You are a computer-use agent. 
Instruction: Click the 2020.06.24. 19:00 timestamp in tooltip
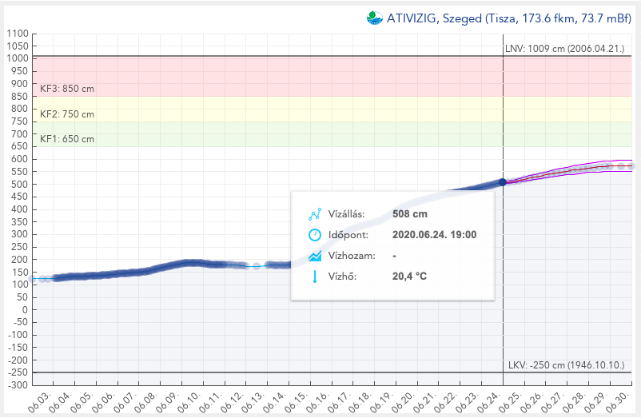pos(435,235)
